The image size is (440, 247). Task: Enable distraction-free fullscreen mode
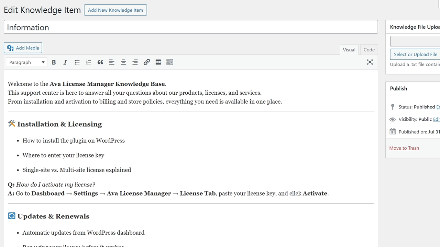tap(370, 62)
